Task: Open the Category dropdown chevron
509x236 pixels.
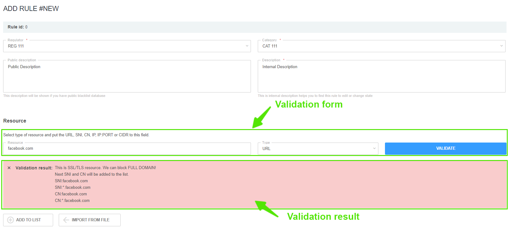Action: (x=501, y=46)
